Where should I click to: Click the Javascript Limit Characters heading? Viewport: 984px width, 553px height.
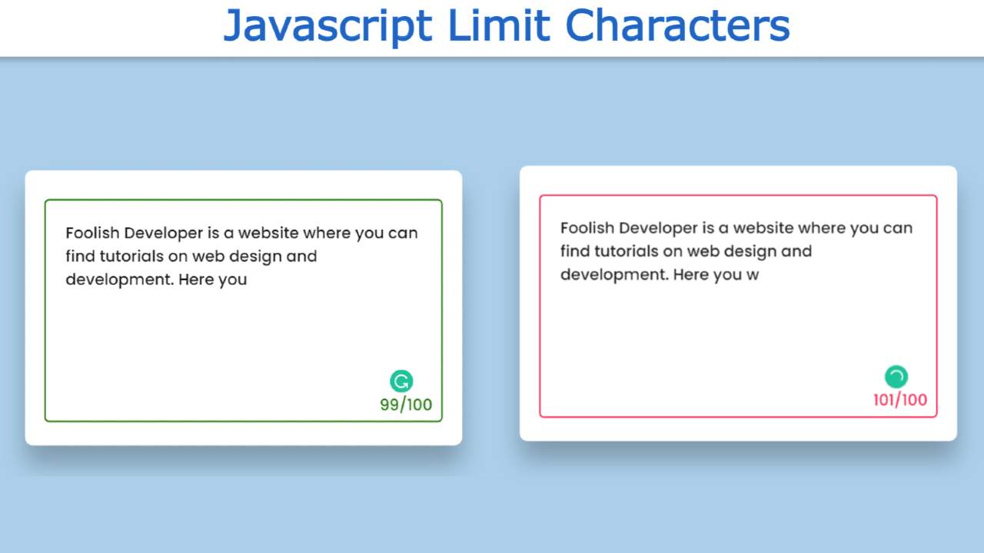click(507, 26)
